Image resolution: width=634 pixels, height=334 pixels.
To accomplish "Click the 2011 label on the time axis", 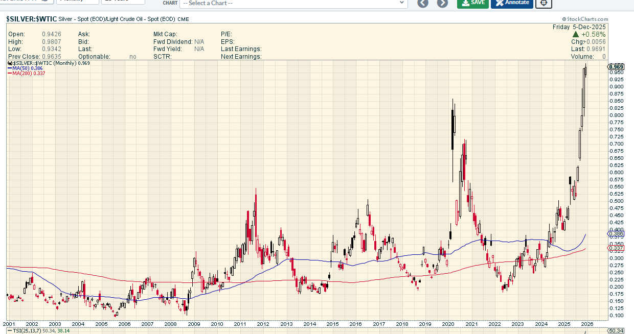I will pos(240,324).
